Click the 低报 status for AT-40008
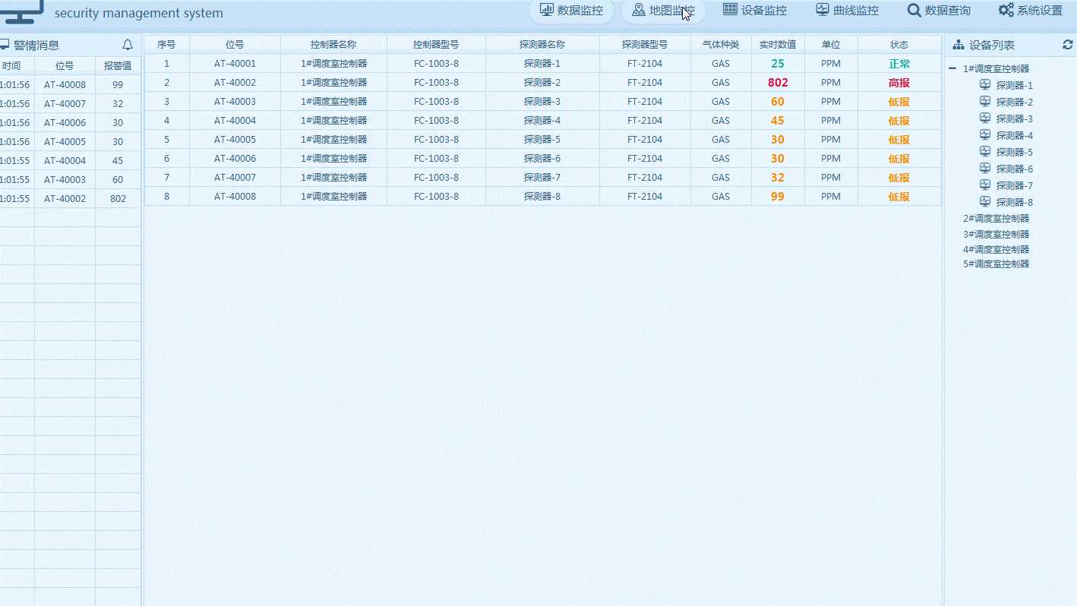The height and width of the screenshot is (606, 1077). [899, 197]
